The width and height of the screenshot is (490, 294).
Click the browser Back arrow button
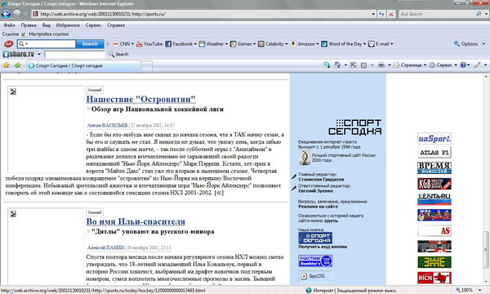click(x=6, y=14)
